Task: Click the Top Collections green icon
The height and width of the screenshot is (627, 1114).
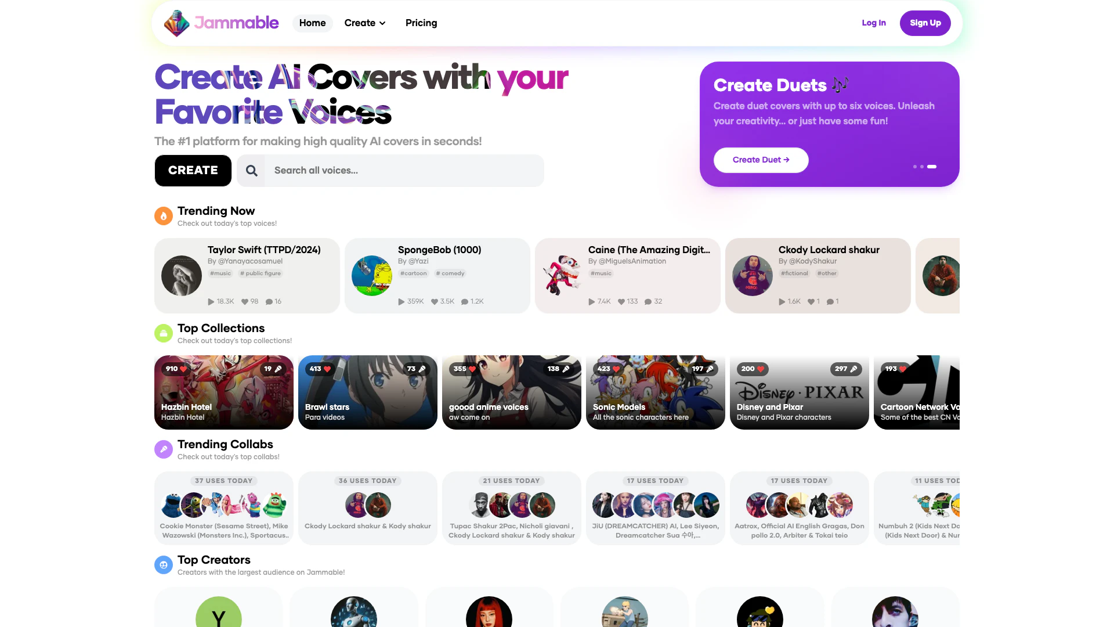Action: [164, 333]
